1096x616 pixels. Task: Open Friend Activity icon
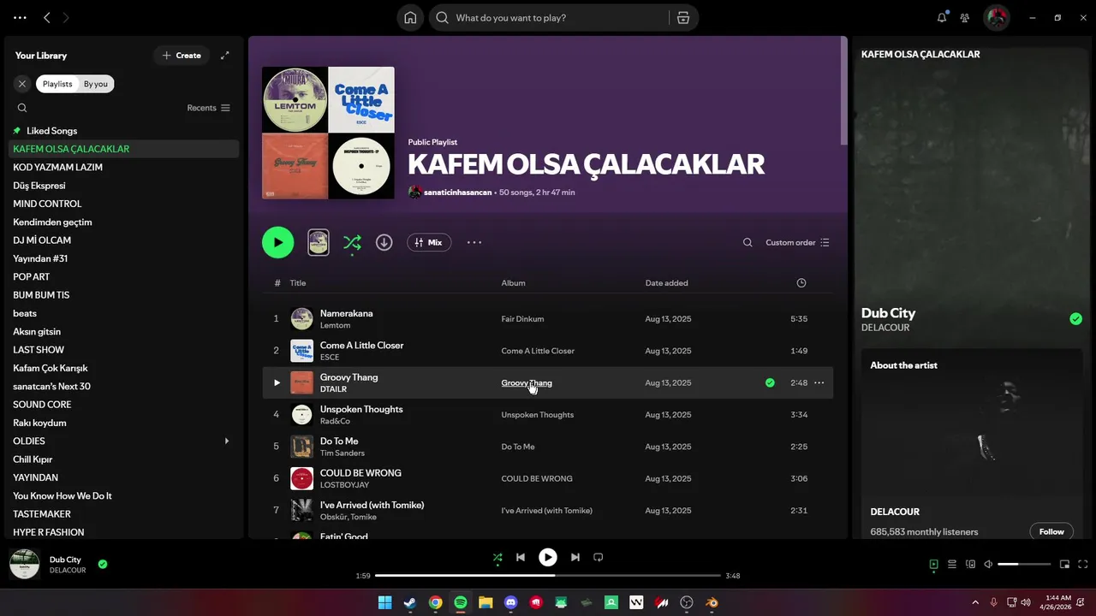click(x=965, y=17)
